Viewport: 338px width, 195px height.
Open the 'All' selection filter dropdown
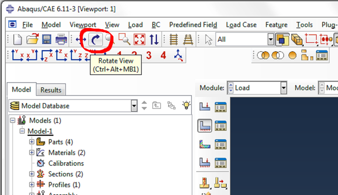[x=271, y=39]
